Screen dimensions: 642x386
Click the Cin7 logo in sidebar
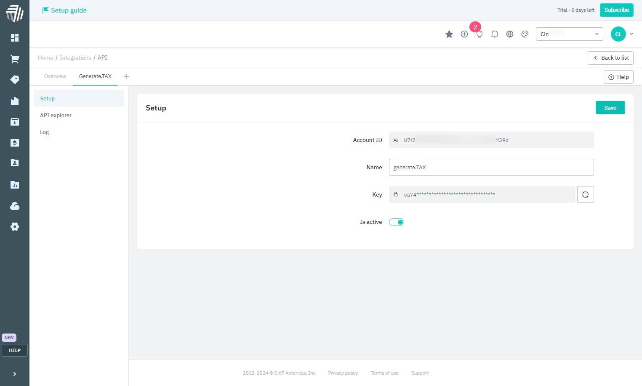tap(15, 13)
